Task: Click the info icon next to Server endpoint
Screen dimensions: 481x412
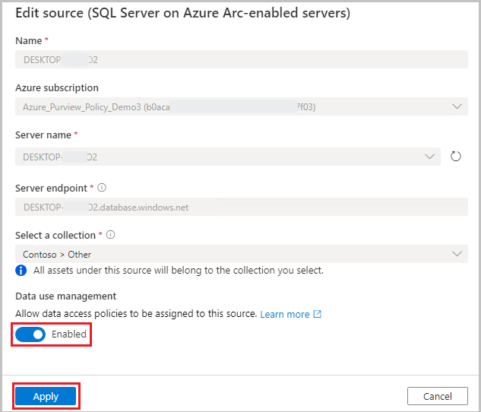Action: [x=102, y=187]
